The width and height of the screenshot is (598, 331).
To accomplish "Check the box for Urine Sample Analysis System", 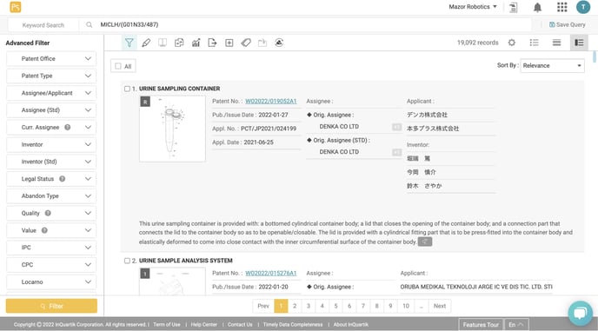I will click(127, 261).
